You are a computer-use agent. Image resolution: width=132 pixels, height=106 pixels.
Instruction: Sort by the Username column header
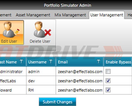click(x=37, y=62)
